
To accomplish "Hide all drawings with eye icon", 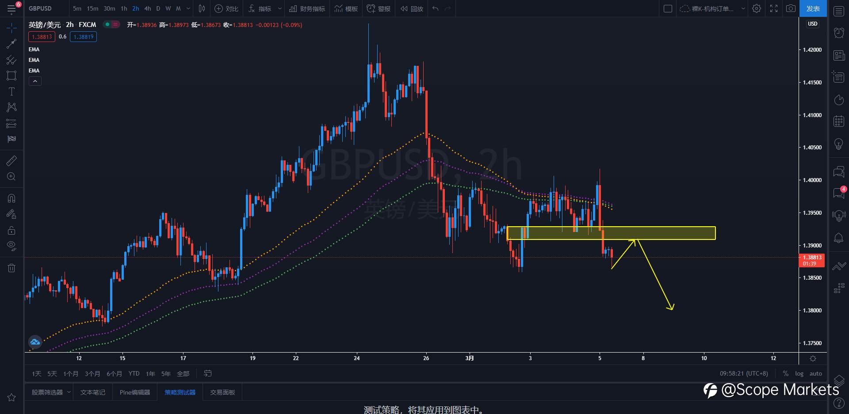I will click(11, 246).
